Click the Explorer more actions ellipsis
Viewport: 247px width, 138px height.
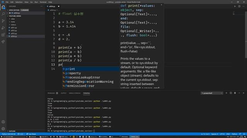click(41, 7)
